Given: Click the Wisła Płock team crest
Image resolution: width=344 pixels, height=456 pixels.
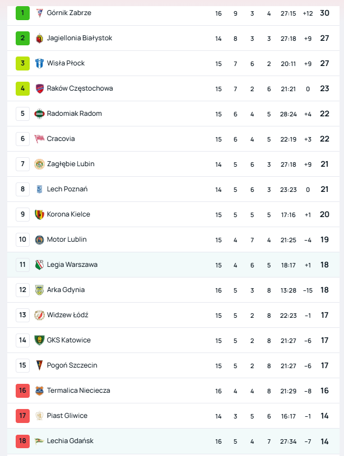Looking at the screenshot, I should pos(39,63).
